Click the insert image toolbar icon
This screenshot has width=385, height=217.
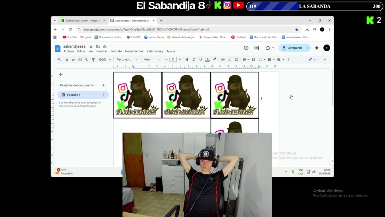[x=236, y=59]
